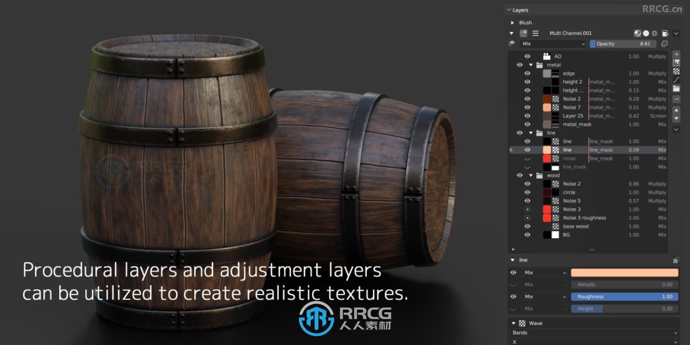Image resolution: width=690 pixels, height=345 pixels.
Task: Click the checker texture icon in the line header
Action: (675, 260)
